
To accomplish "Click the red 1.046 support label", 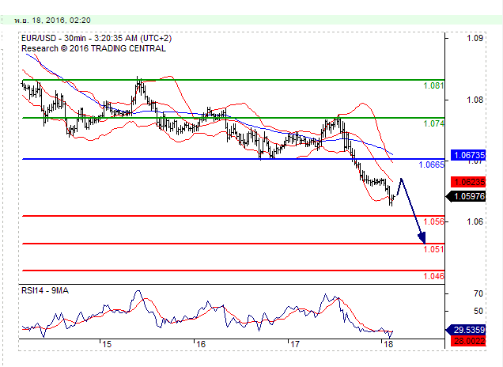I will click(433, 276).
